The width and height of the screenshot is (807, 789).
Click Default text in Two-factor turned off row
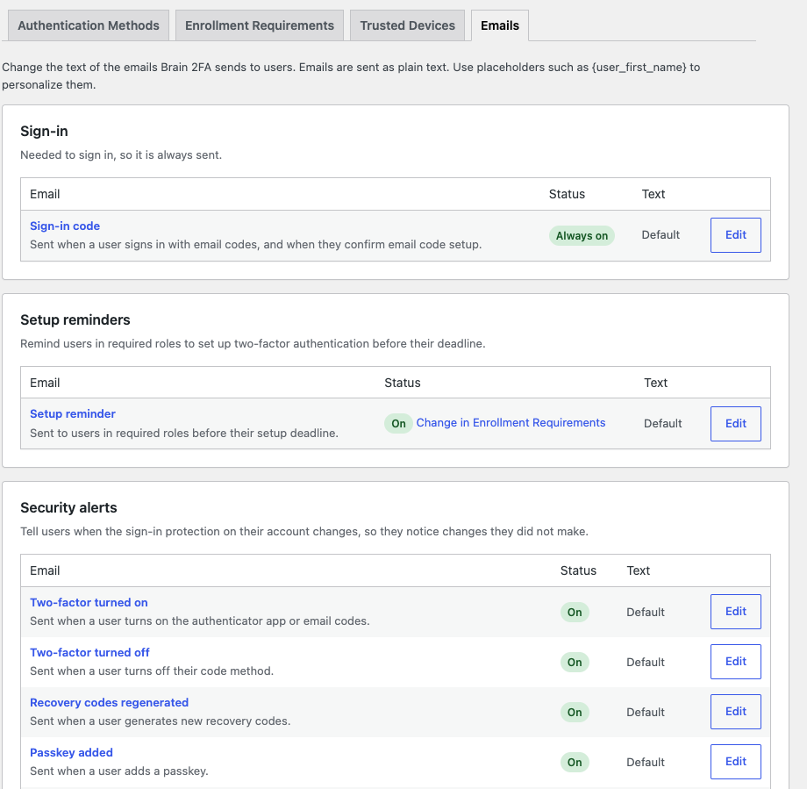click(646, 662)
